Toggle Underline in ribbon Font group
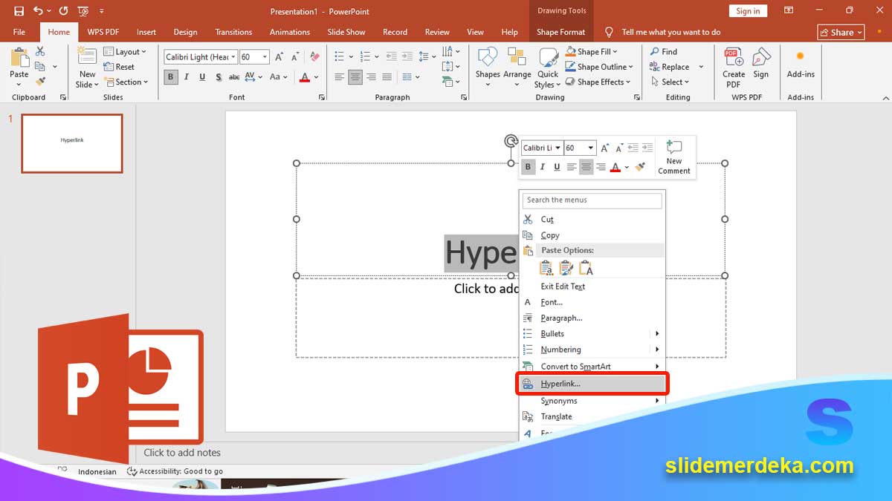This screenshot has width=892, height=501. pyautogui.click(x=203, y=77)
